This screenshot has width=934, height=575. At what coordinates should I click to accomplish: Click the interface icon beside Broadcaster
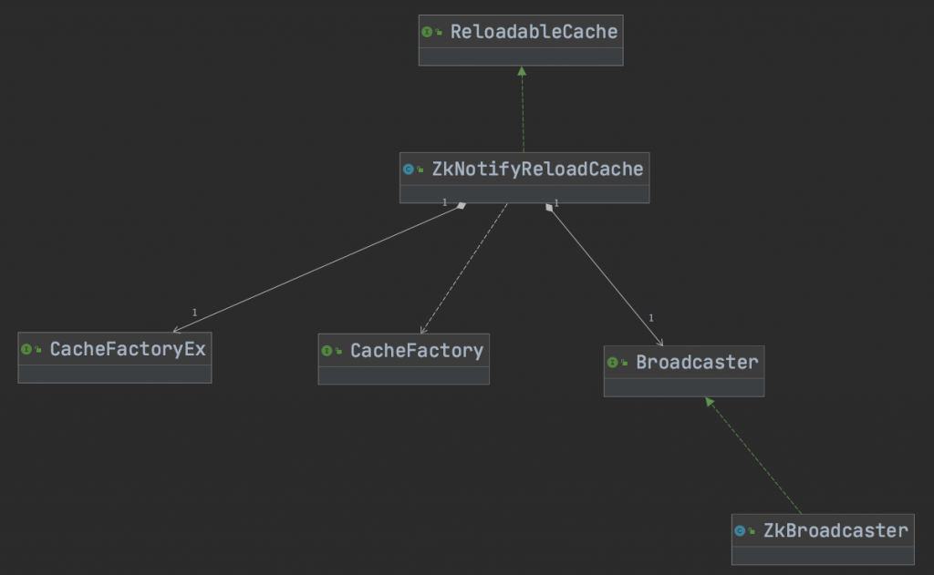coord(612,363)
